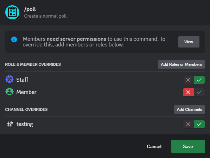The width and height of the screenshot is (210, 158).
Task: Click the 'need server permissions' notice text
Action: 76,39
